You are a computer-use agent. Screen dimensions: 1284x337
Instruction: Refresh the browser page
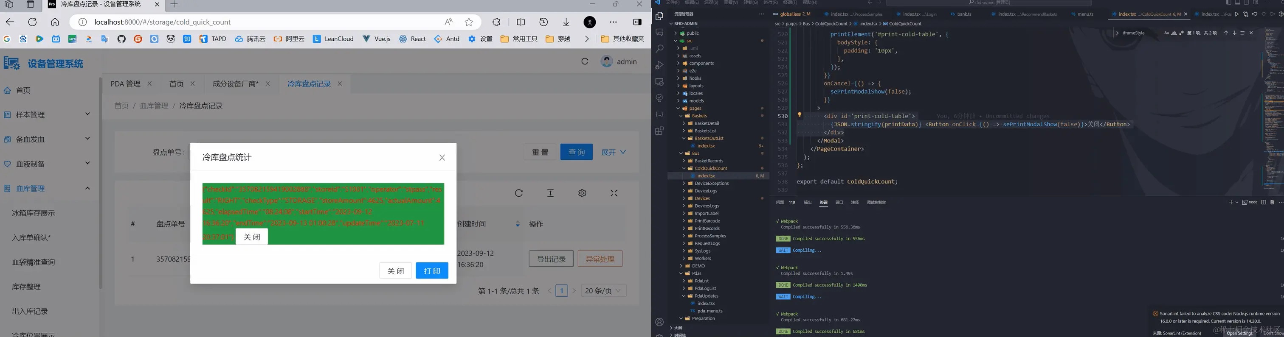(32, 22)
